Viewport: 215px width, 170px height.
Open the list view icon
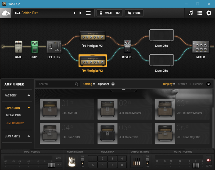[x=200, y=13]
